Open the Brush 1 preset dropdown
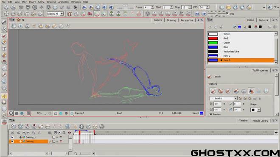The image size is (280, 157). click(224, 98)
